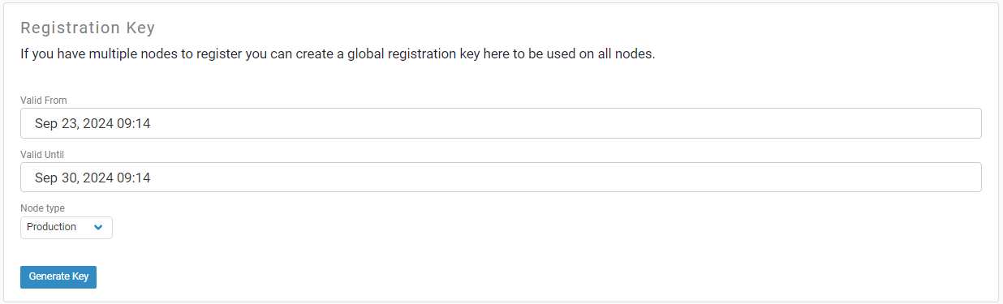Click the Node type label

point(42,208)
